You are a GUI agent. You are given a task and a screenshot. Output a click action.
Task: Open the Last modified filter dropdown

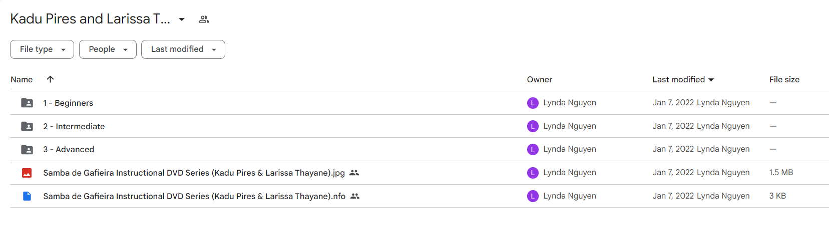tap(183, 49)
